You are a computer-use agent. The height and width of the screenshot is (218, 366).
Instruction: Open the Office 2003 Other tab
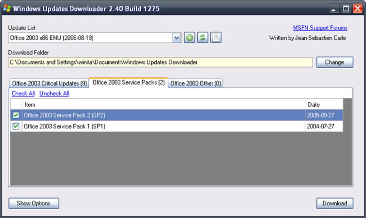[195, 83]
